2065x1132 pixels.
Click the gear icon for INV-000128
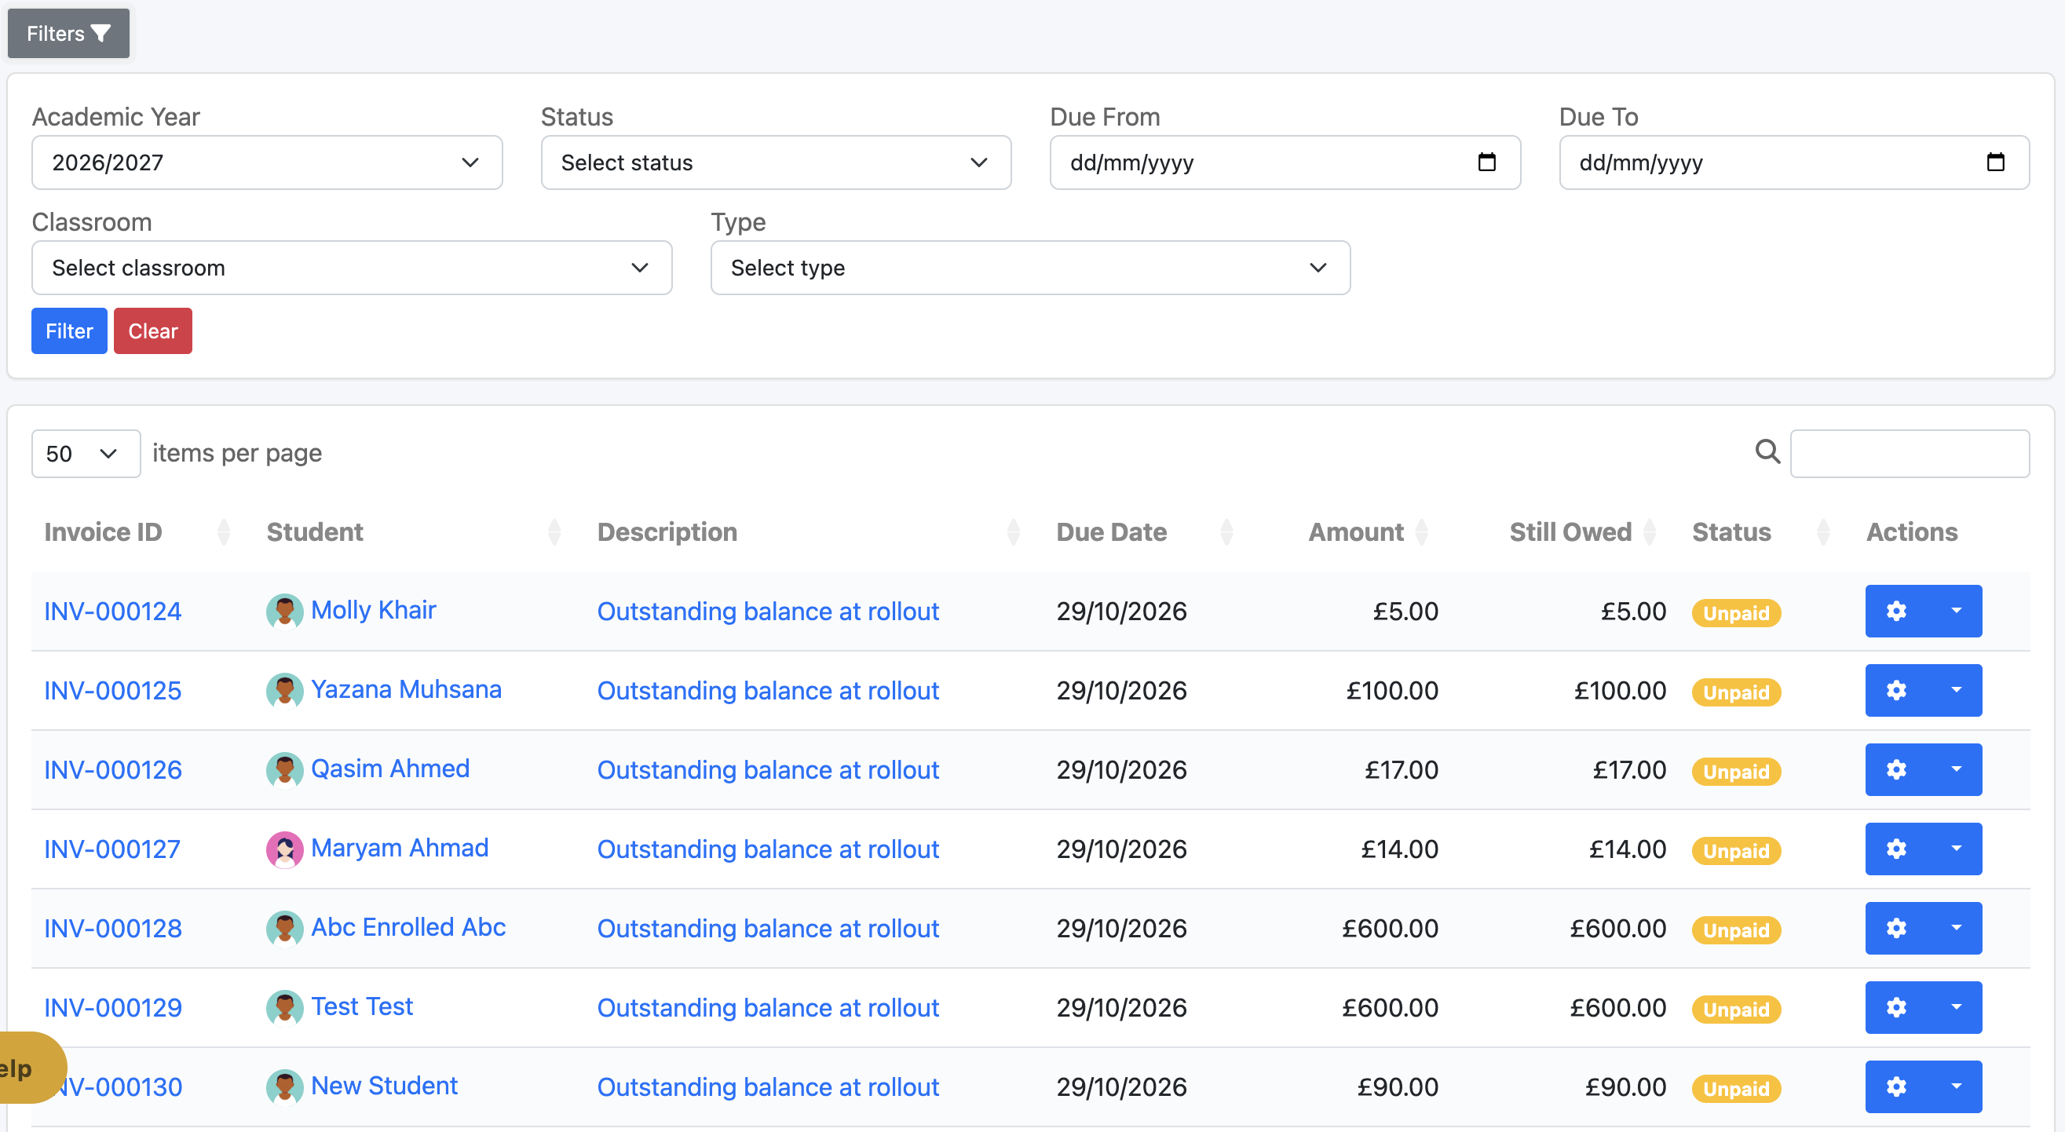click(x=1896, y=929)
